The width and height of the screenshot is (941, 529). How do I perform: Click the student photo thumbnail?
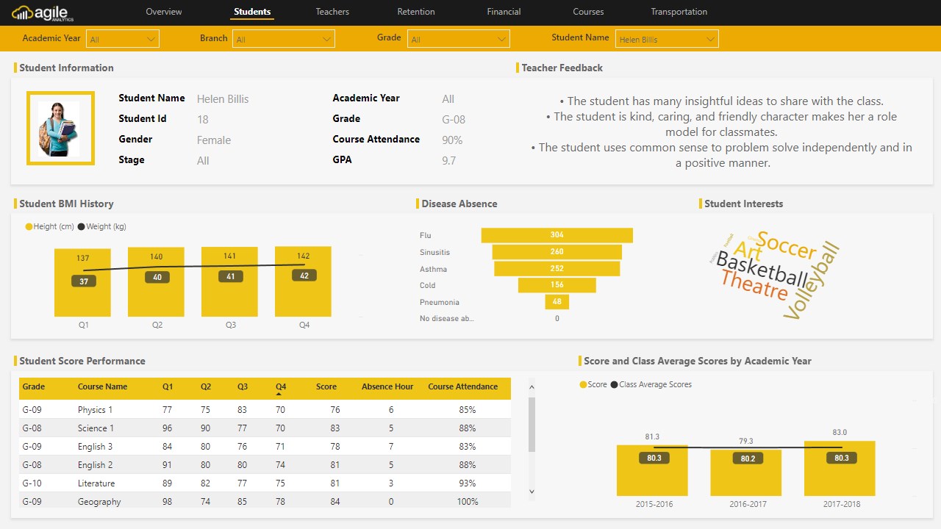click(x=60, y=129)
